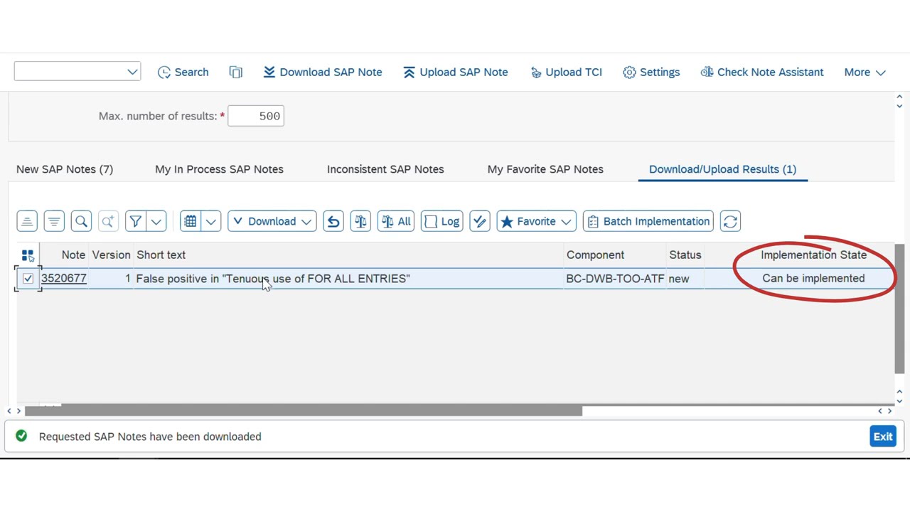Select the Download/Upload Results tab

pyautogui.click(x=722, y=169)
